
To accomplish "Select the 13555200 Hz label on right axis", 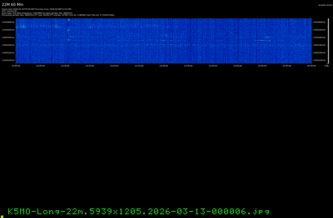I will 319,53.
